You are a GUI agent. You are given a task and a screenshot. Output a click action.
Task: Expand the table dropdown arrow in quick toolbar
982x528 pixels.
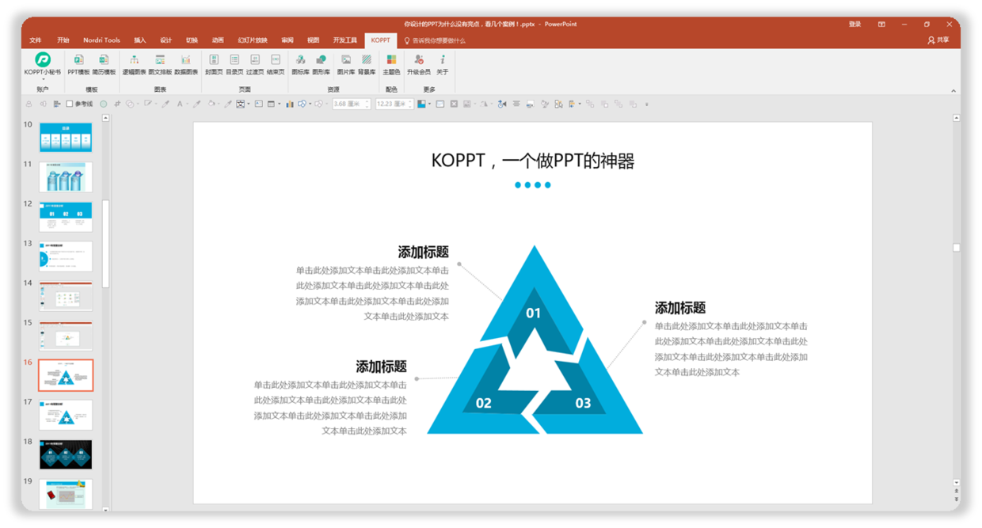click(x=280, y=104)
